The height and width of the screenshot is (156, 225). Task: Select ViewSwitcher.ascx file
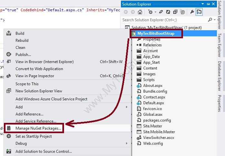click(158, 138)
